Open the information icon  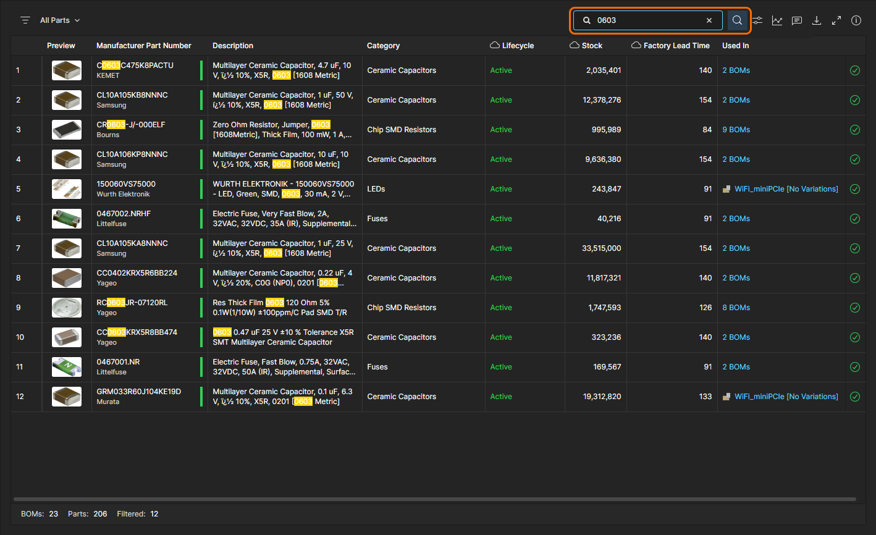tap(856, 20)
